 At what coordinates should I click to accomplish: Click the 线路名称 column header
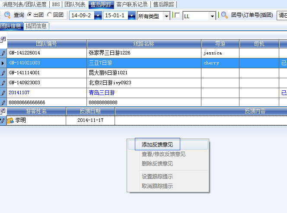144,44
